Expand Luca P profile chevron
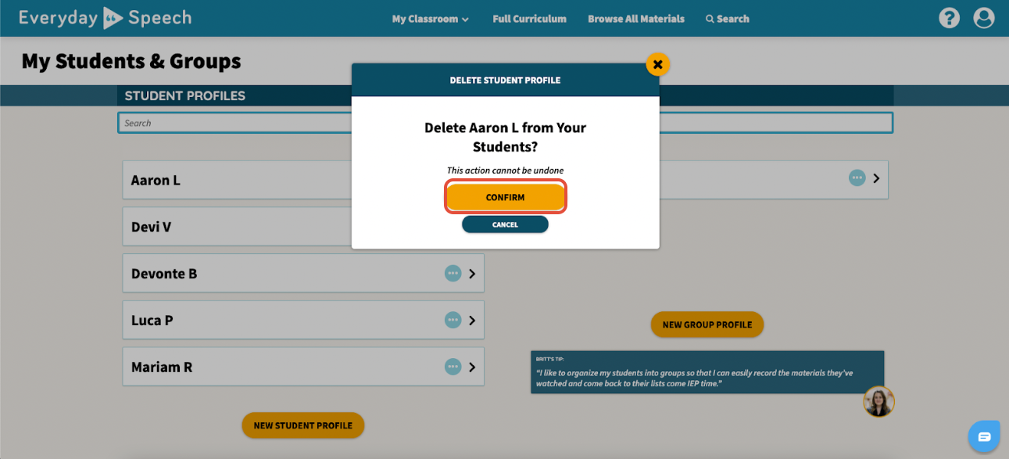Viewport: 1009px width, 459px height. [472, 320]
